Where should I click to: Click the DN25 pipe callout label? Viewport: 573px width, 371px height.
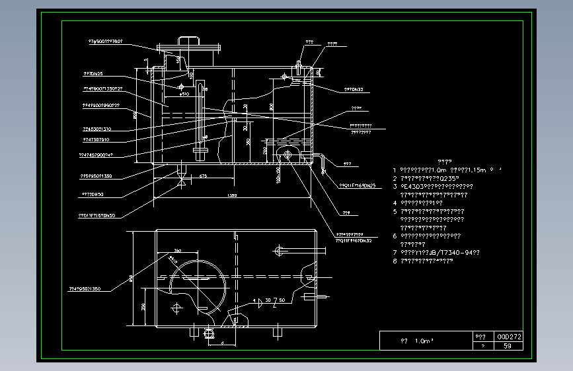[93, 74]
